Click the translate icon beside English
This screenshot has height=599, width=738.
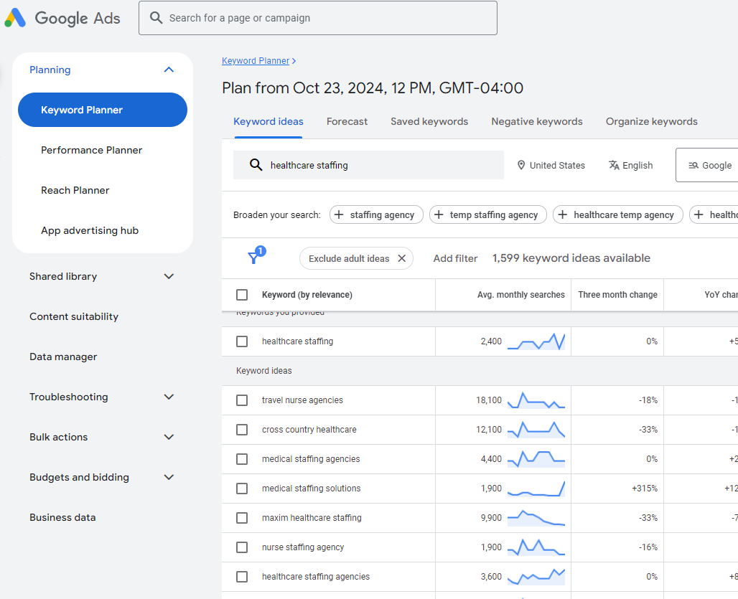pos(614,165)
